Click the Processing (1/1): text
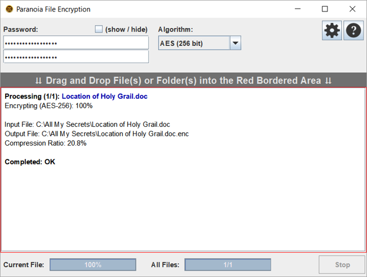Image resolution: width=367 pixels, height=277 pixels. (32, 96)
